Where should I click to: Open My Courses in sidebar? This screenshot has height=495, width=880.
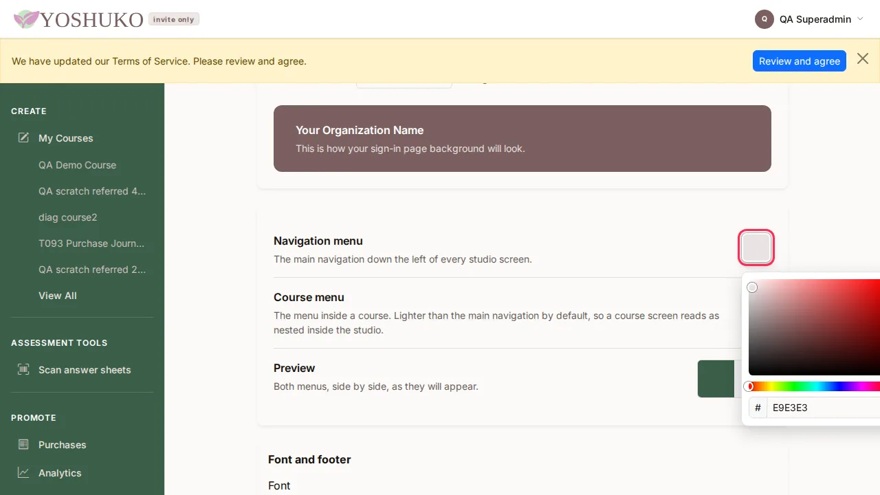66,138
